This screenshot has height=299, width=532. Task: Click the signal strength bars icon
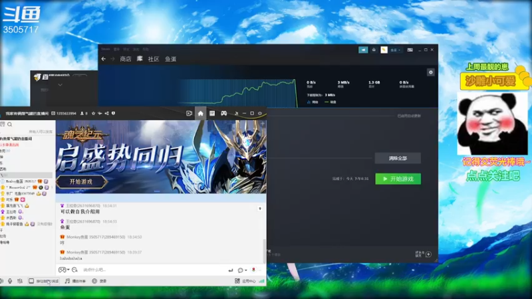pos(261,281)
